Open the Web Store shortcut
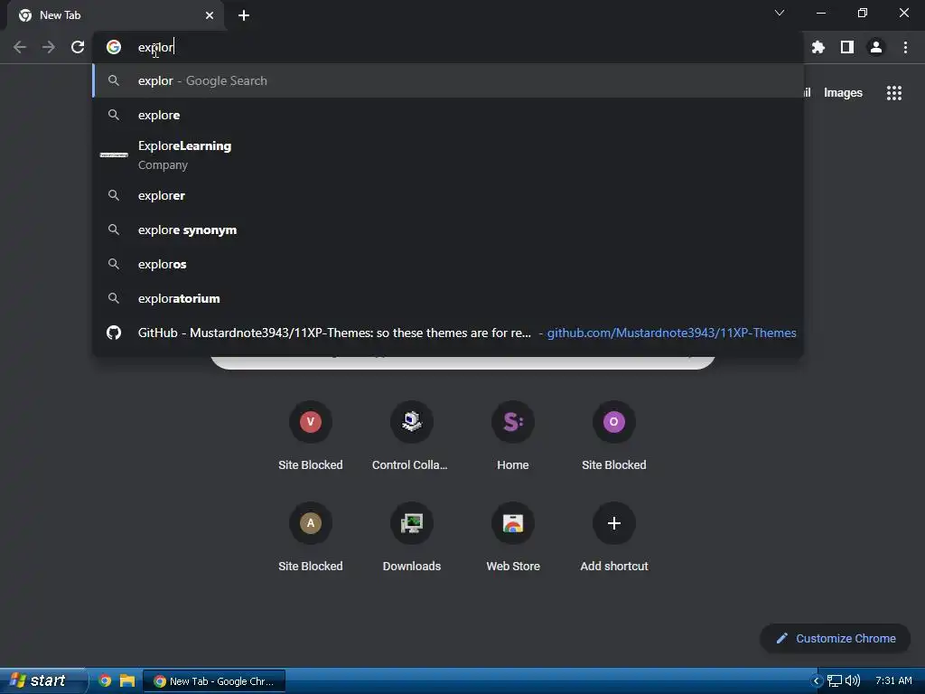This screenshot has height=694, width=925. point(513,537)
